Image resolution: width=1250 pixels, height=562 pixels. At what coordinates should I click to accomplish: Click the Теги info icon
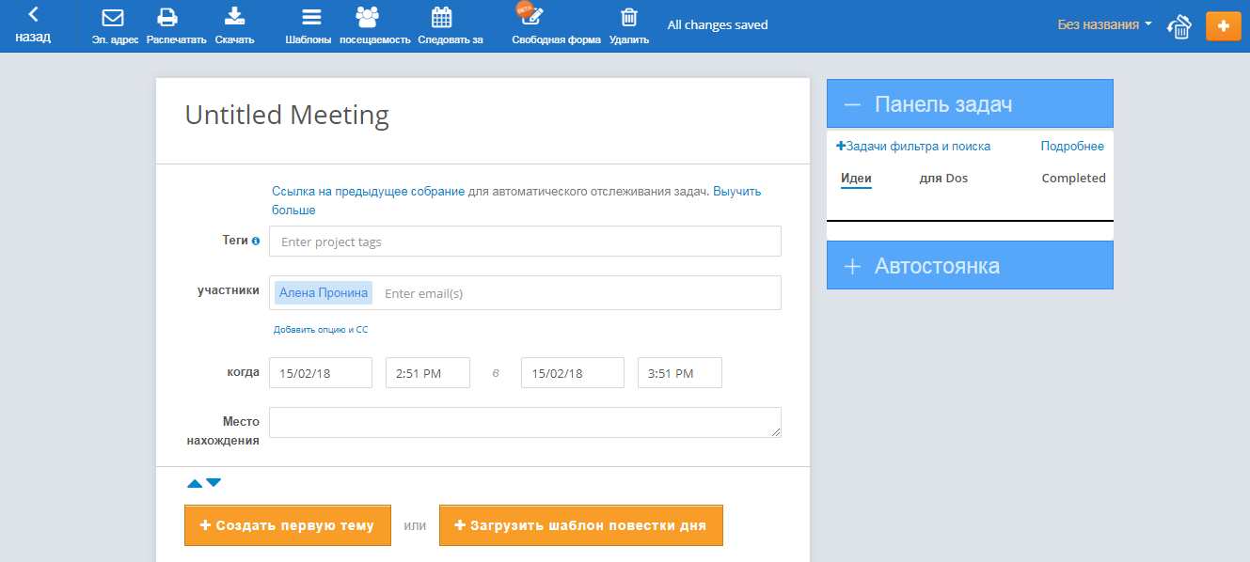(256, 241)
